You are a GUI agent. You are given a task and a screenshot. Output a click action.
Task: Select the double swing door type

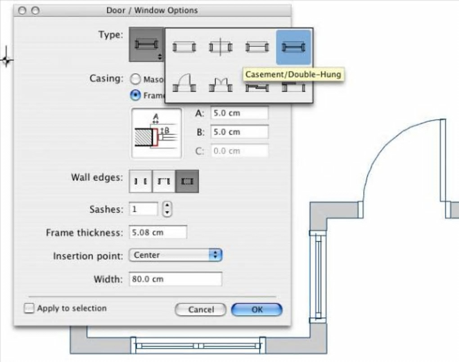(x=220, y=84)
